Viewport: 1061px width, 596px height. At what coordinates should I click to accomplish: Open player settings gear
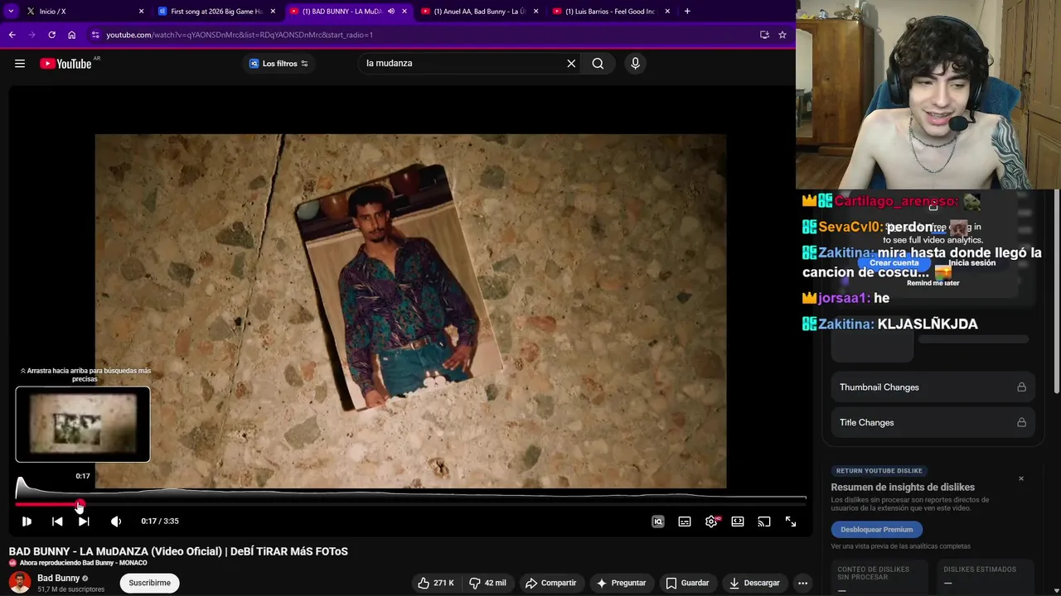pos(711,521)
